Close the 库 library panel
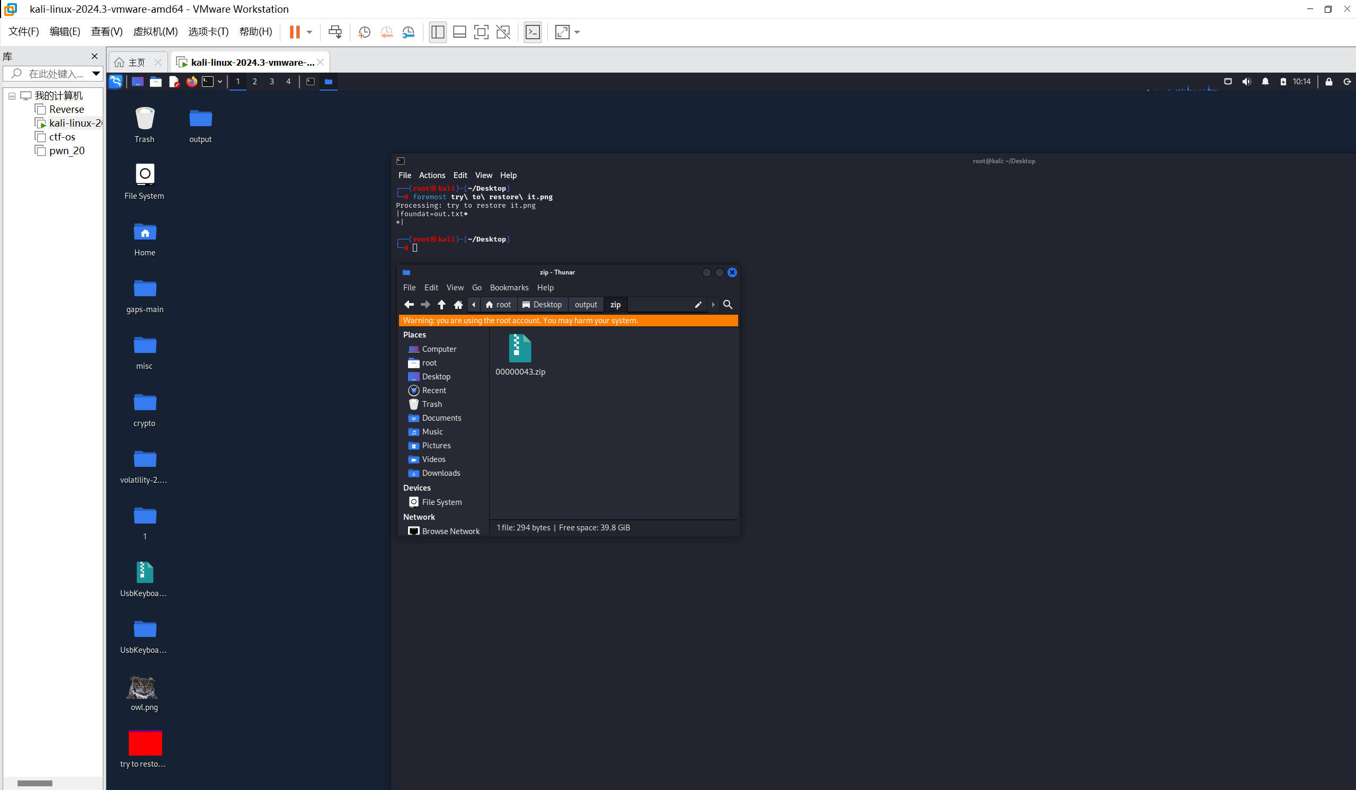The height and width of the screenshot is (790, 1356). coord(95,56)
